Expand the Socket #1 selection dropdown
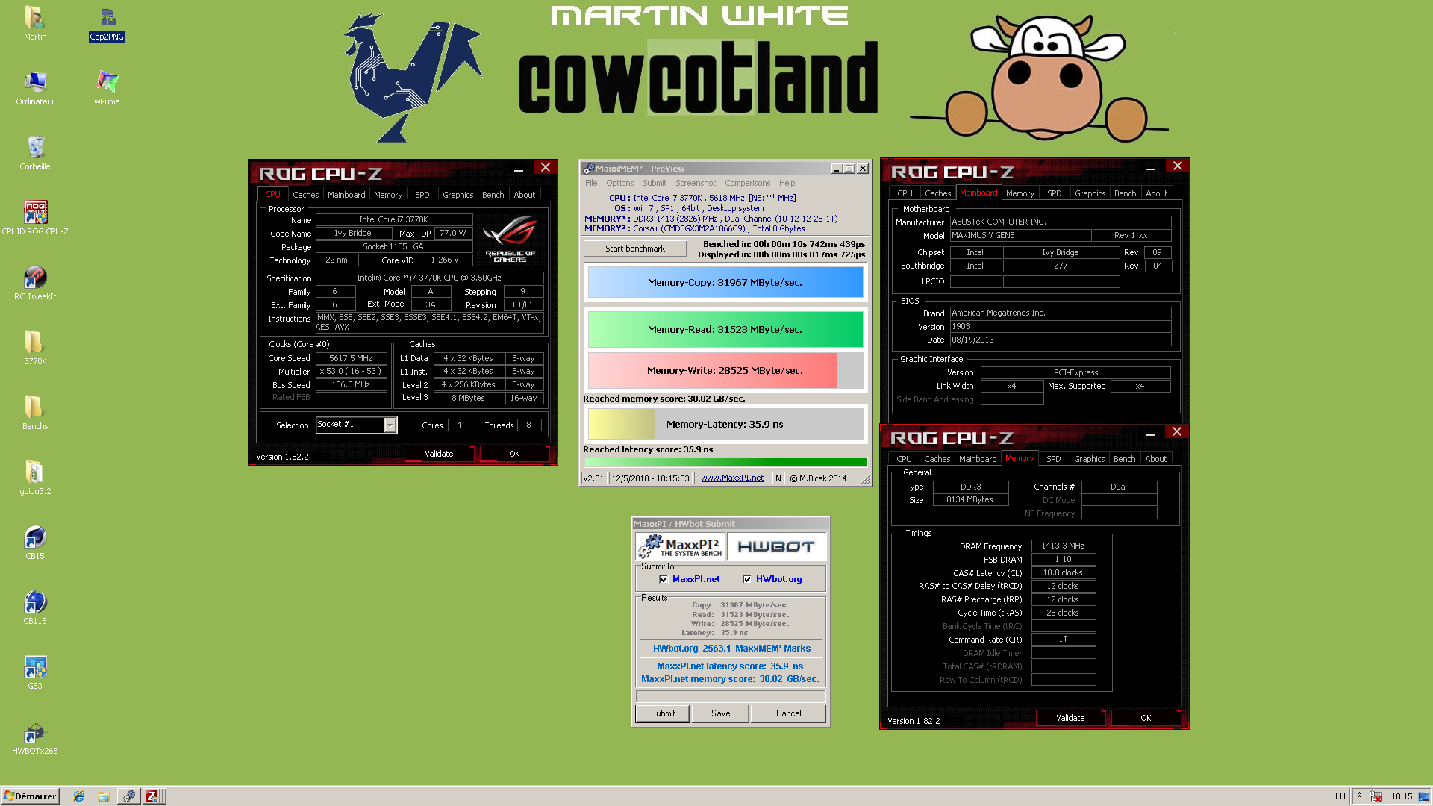This screenshot has height=806, width=1433. pos(390,425)
